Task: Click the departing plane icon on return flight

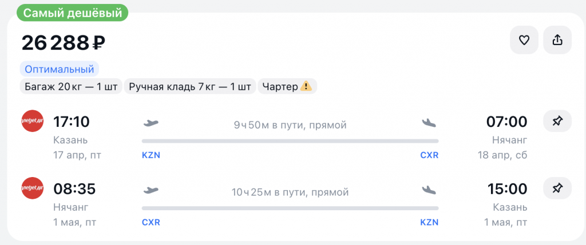Action: pyautogui.click(x=151, y=190)
